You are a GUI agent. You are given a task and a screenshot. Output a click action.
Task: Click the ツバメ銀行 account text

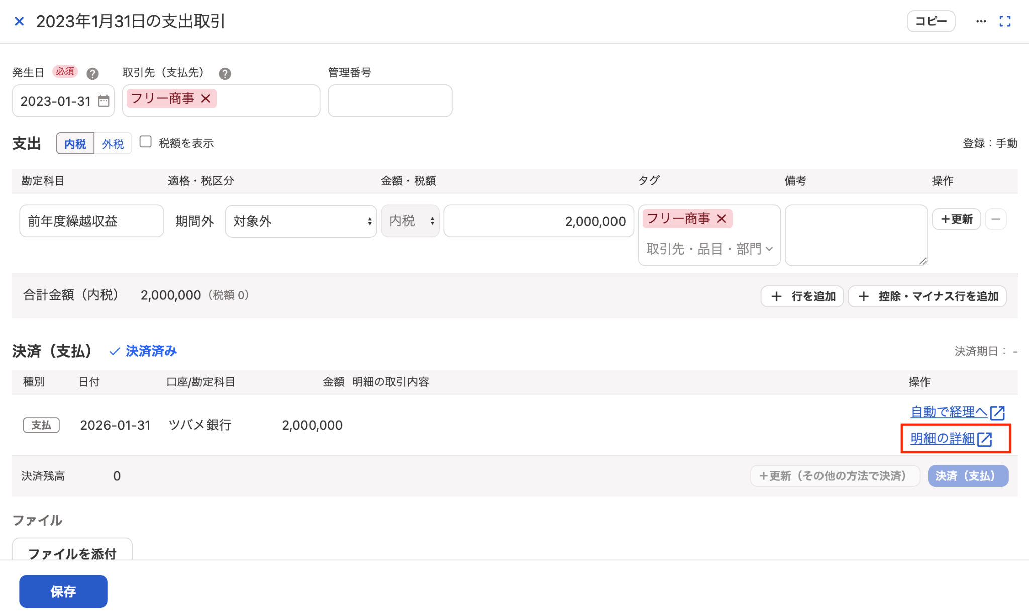click(x=200, y=425)
